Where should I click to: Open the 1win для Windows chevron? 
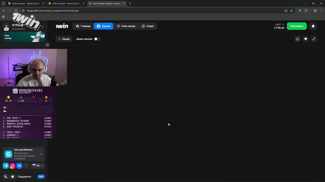[x=41, y=154]
